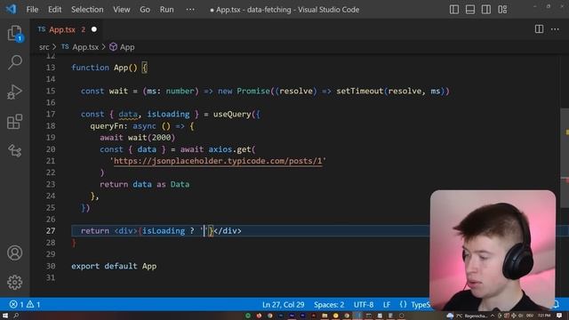Click 'queryFn' on line 18
Image resolution: width=569 pixels, height=320 pixels.
click(x=107, y=126)
